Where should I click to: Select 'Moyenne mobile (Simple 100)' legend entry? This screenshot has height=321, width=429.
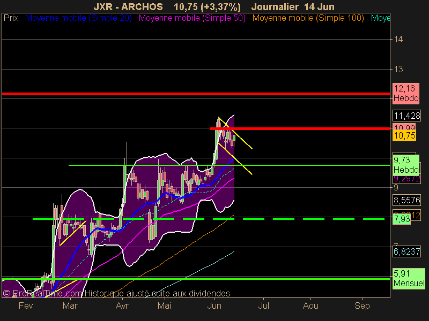(x=308, y=18)
